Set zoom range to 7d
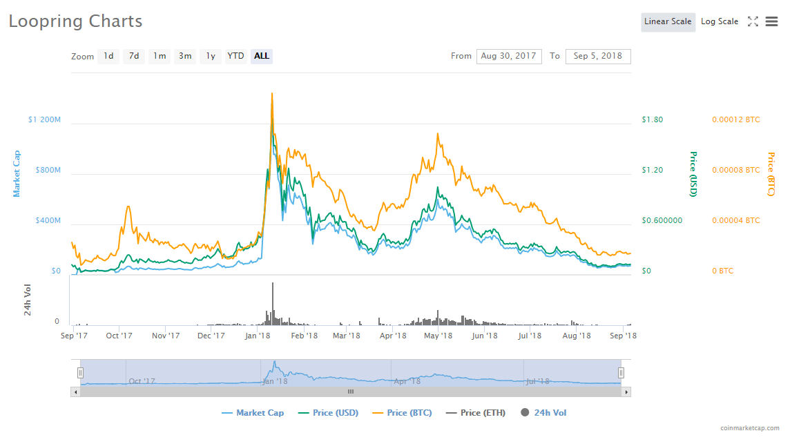Image resolution: width=801 pixels, height=444 pixels. [x=134, y=56]
